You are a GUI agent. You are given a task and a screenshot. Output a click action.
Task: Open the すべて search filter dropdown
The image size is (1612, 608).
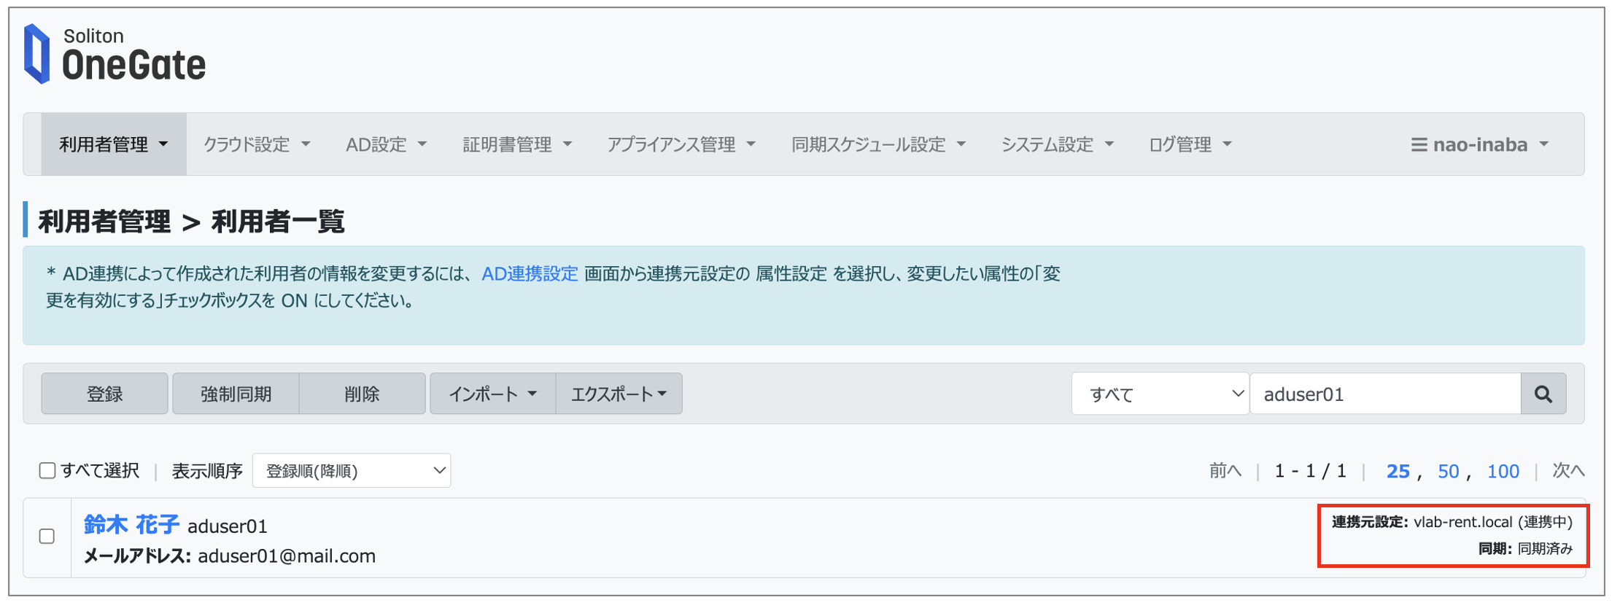1160,394
